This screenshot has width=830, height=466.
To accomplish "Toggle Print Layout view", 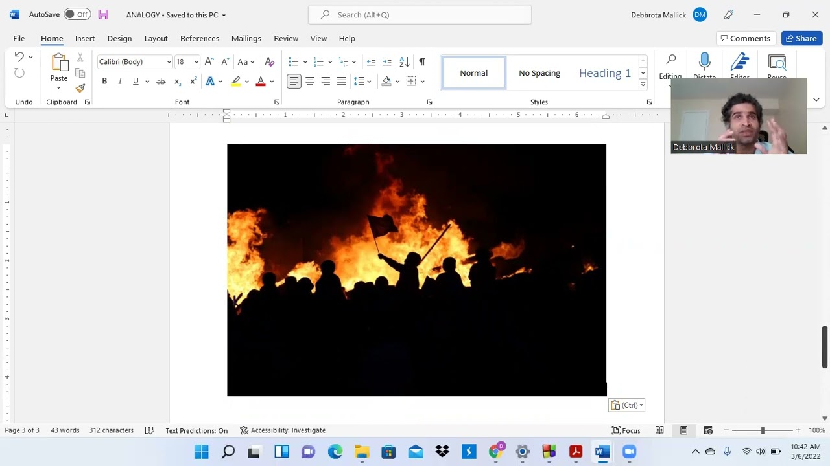I will click(683, 430).
